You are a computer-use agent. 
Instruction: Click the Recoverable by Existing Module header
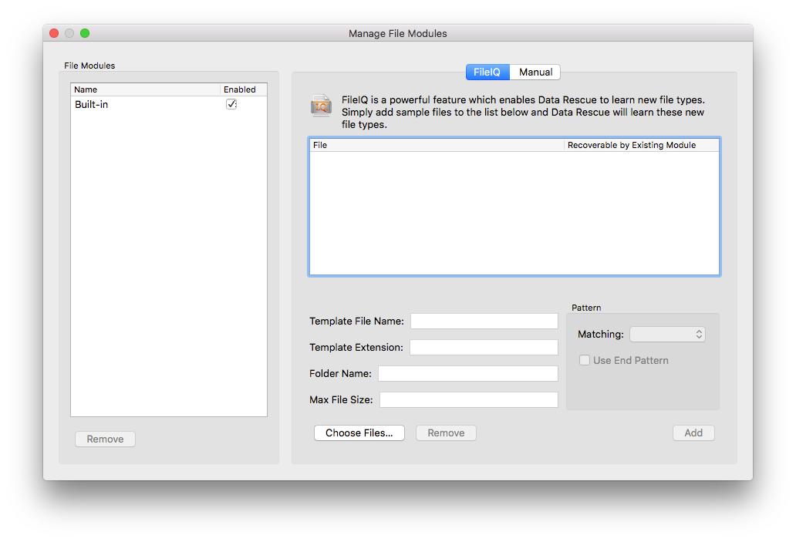(632, 145)
